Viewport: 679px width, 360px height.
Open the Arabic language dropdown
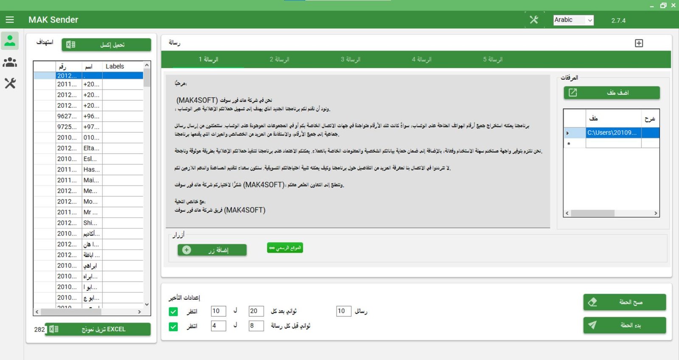(573, 20)
